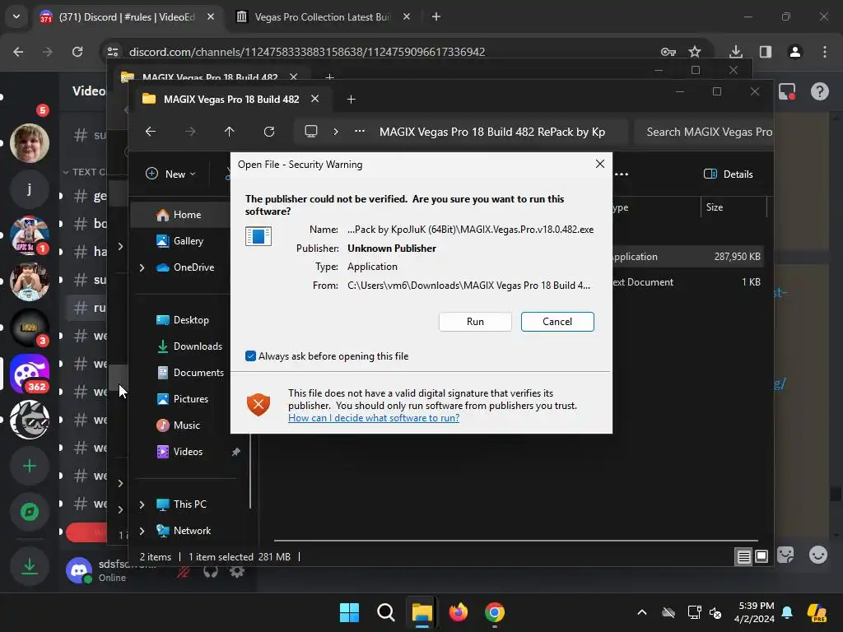Open the address bar ellipsis menu
843x632 pixels.
360,132
